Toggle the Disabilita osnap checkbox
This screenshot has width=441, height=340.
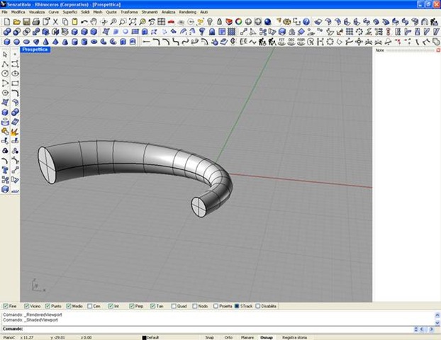point(259,306)
